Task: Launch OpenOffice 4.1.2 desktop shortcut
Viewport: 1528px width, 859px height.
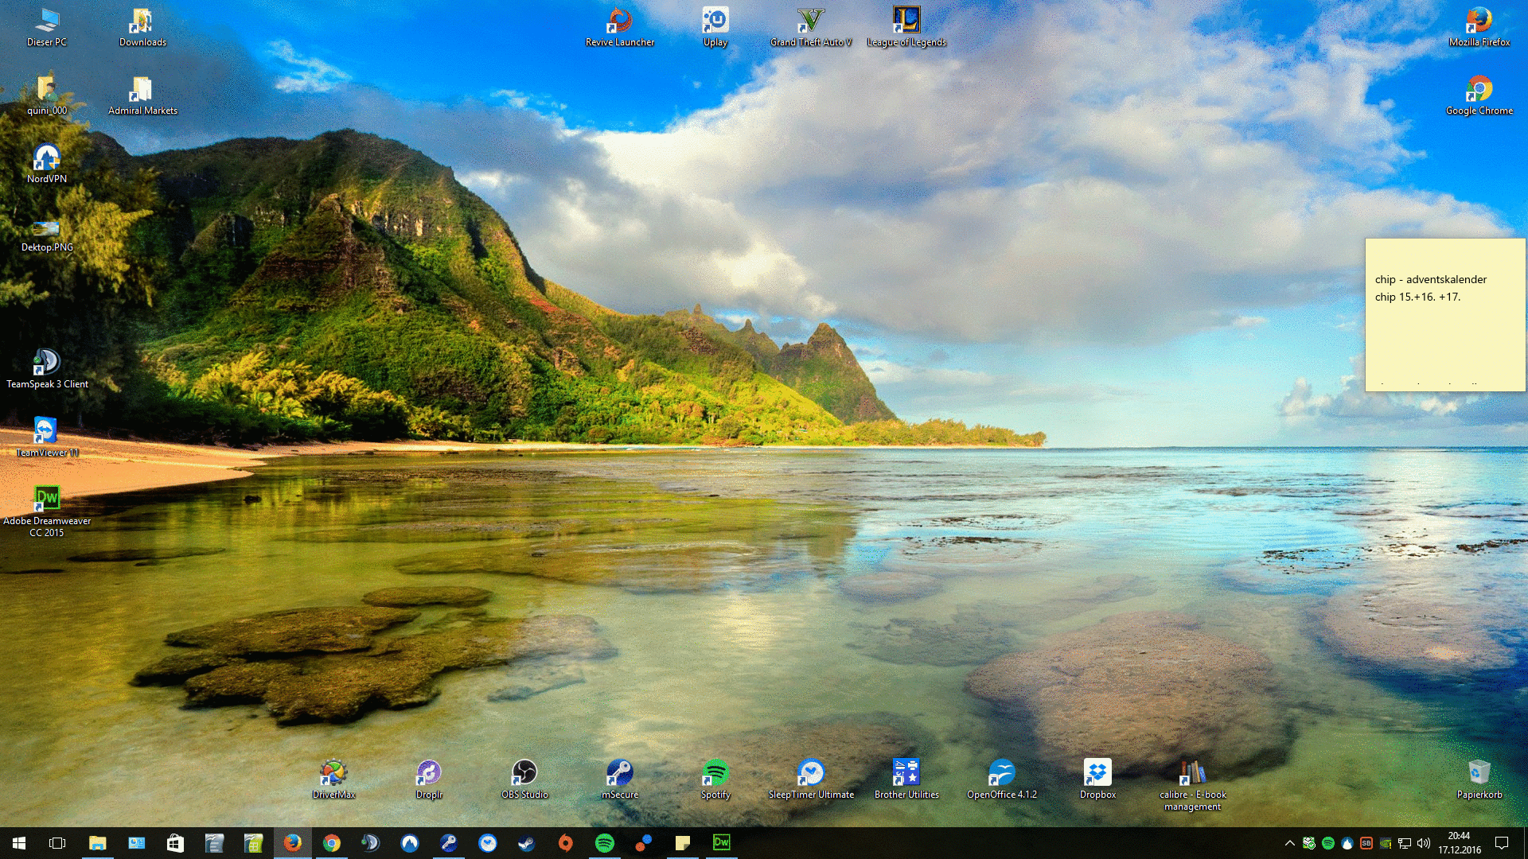Action: coord(1002,779)
